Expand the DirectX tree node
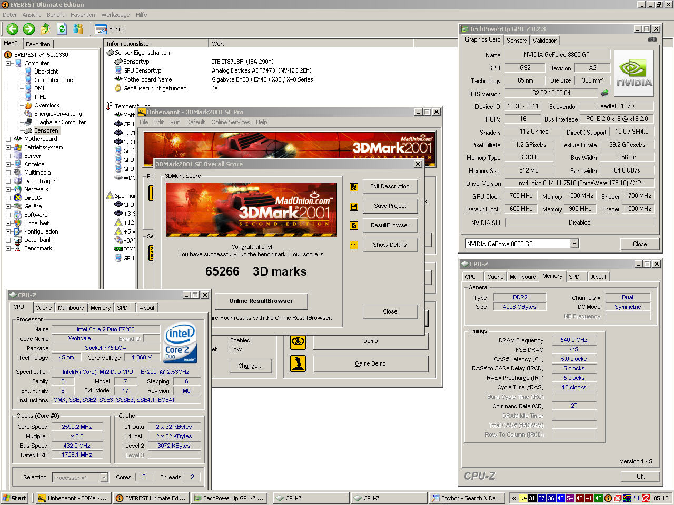The height and width of the screenshot is (505, 674). [8, 198]
